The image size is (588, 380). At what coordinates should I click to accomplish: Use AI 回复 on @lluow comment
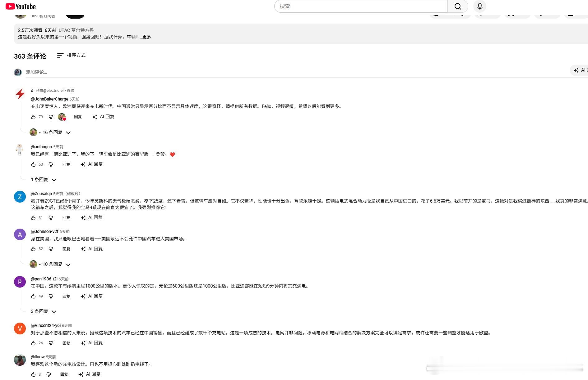point(90,374)
